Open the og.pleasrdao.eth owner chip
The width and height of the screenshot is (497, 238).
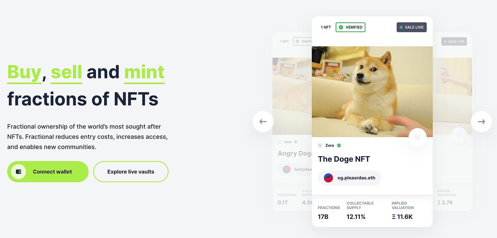350,178
